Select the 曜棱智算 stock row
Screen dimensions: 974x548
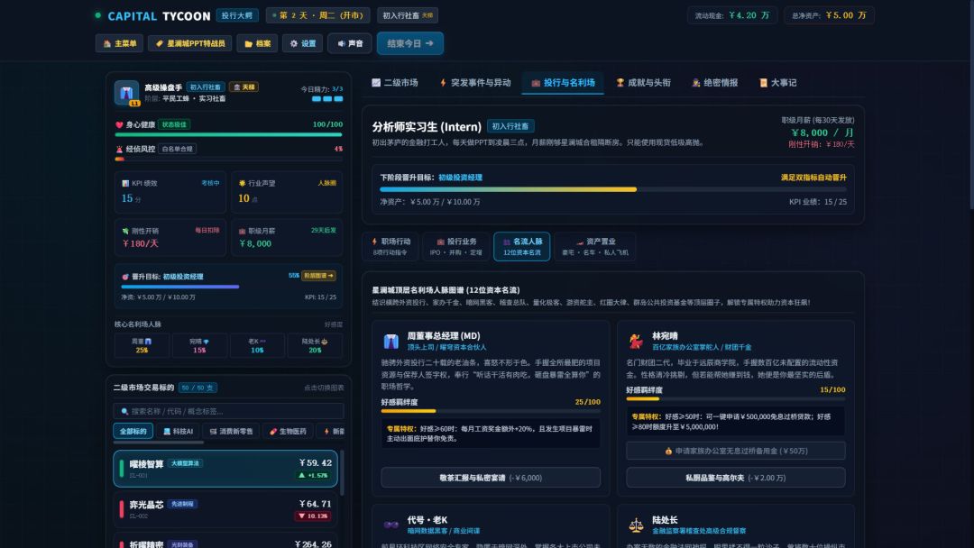225,469
